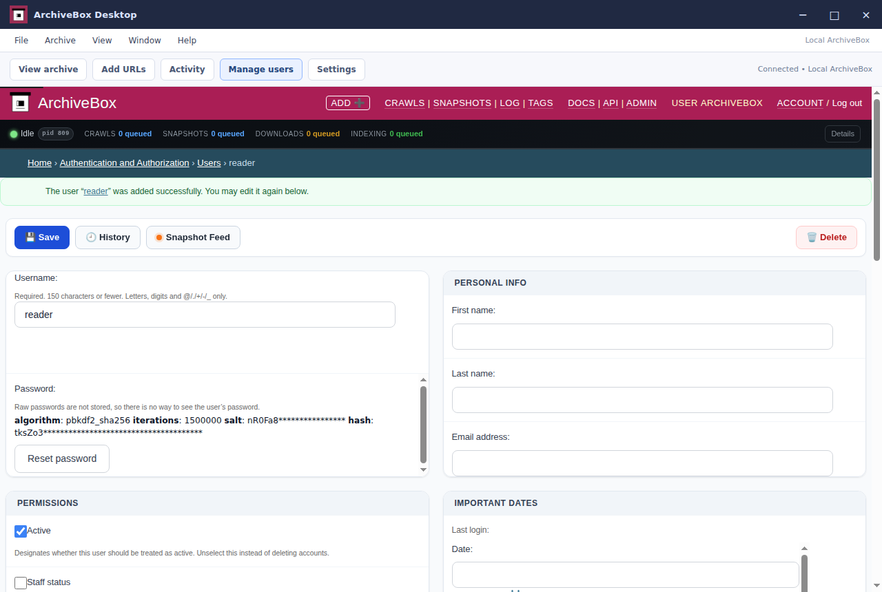
Task: Click the ArchiveBox logo in the red header
Action: 21,103
